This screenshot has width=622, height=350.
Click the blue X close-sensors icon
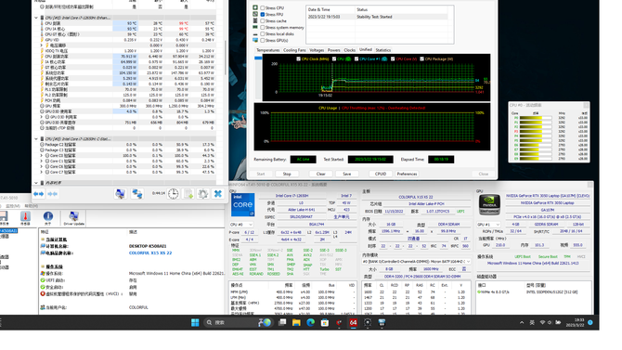click(x=218, y=194)
